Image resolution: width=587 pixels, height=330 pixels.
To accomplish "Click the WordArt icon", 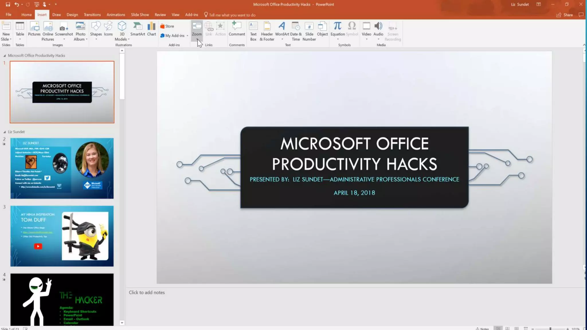I will coord(282,29).
